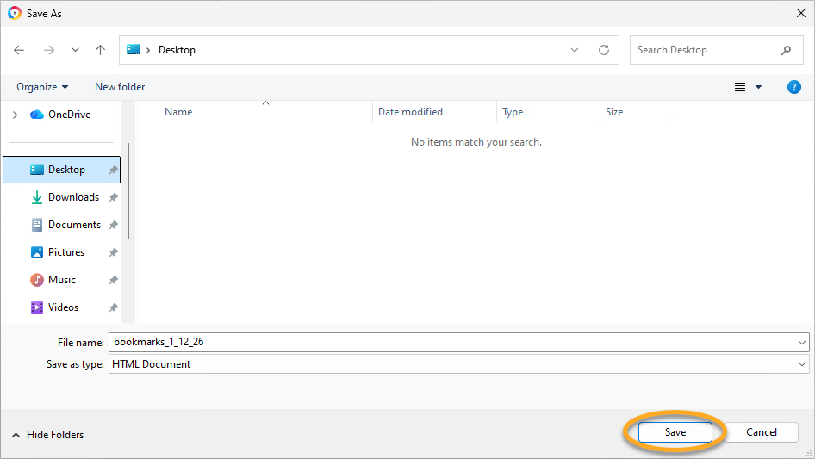This screenshot has width=815, height=459.
Task: Open the Organize menu
Action: point(42,87)
